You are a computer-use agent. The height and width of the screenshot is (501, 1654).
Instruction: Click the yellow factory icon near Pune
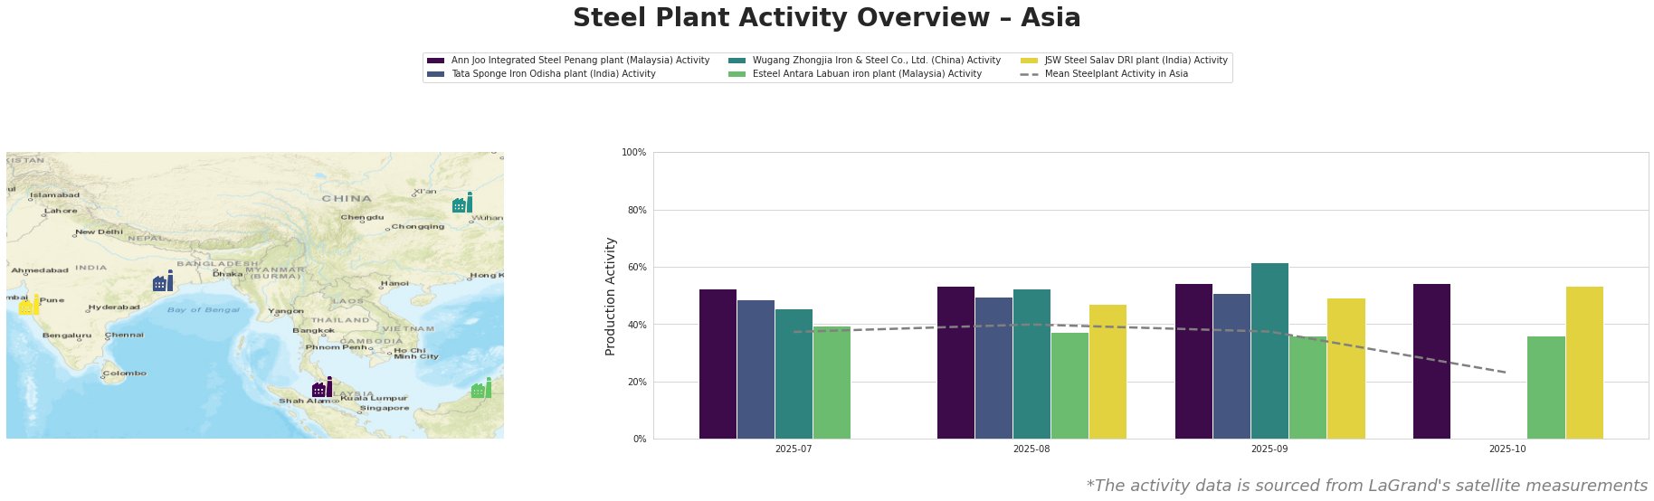point(29,306)
